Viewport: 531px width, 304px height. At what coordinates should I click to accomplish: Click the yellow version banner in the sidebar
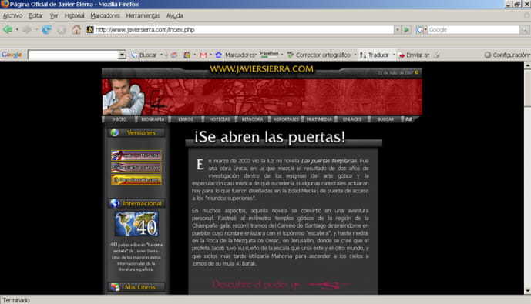136,179
